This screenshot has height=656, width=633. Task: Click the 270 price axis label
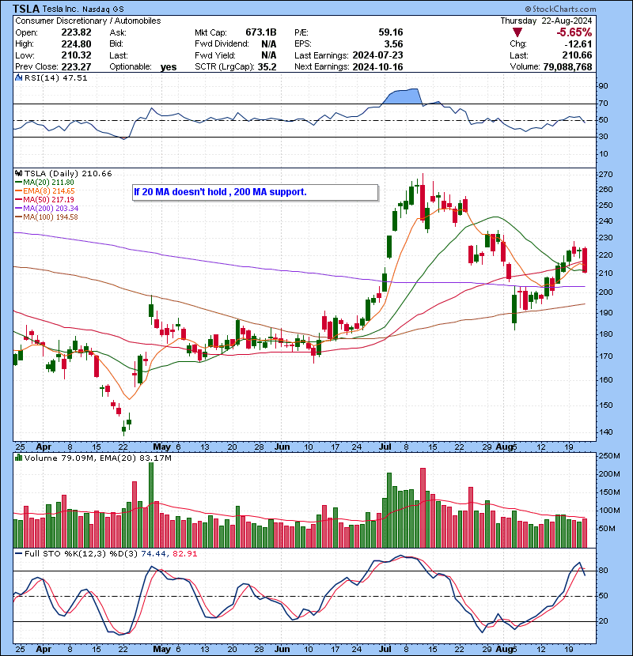coord(605,175)
